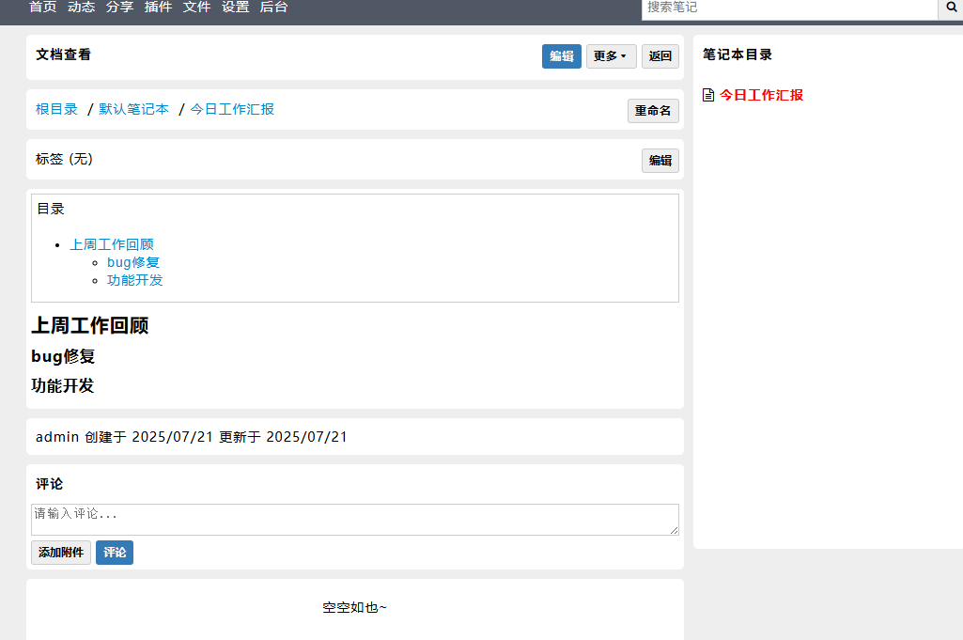Viewport: 963px width, 640px height.
Task: Click the 编辑 button in the 标签 row
Action: pyautogui.click(x=660, y=161)
